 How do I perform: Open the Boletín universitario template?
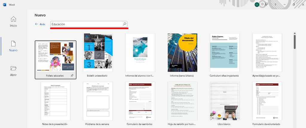pos(98,53)
